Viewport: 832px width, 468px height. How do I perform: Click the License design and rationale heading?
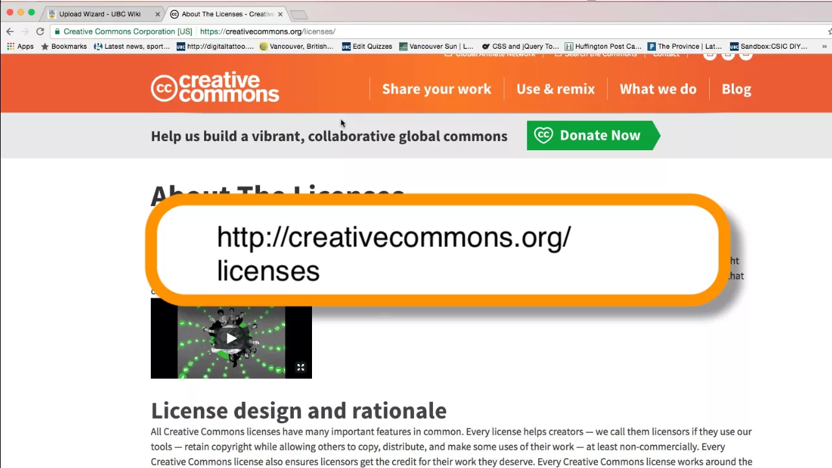pos(299,410)
